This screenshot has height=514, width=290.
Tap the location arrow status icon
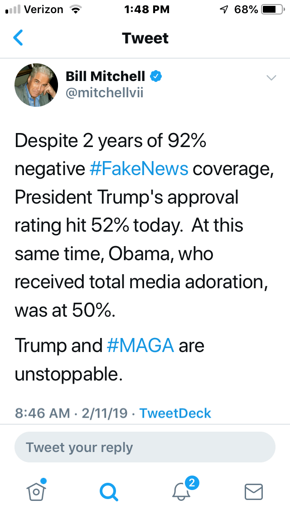pyautogui.click(x=224, y=10)
